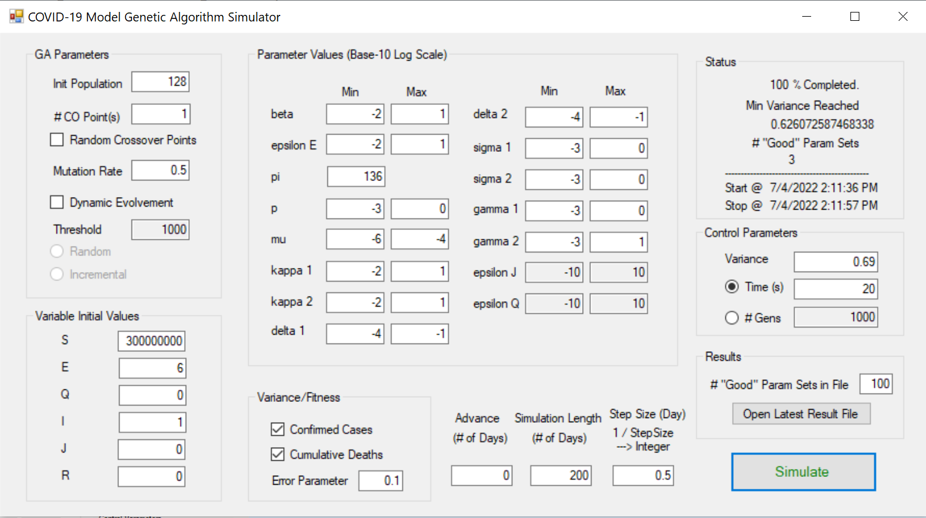Focus the Variance control parameter field
Viewport: 926px width, 518px height.
click(836, 262)
